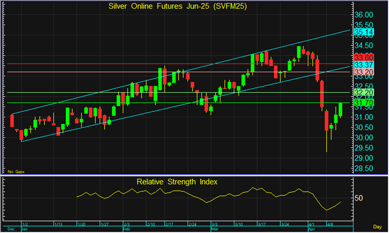Click the Relative Strength Index title

pyautogui.click(x=177, y=182)
